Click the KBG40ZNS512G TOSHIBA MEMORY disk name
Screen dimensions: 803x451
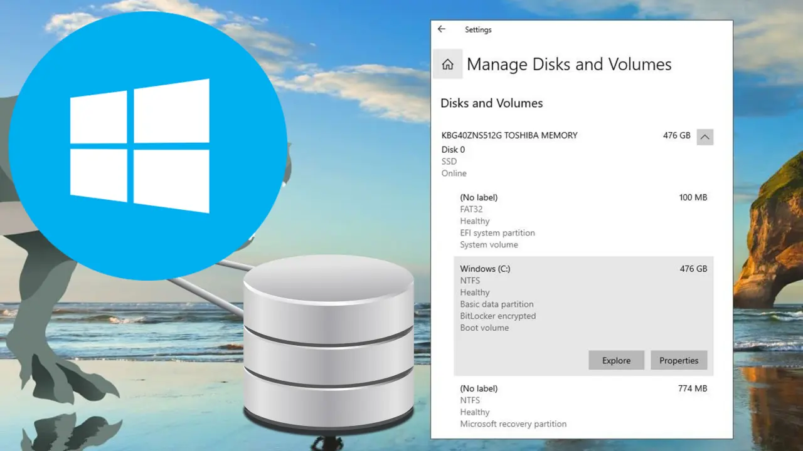[x=509, y=135]
